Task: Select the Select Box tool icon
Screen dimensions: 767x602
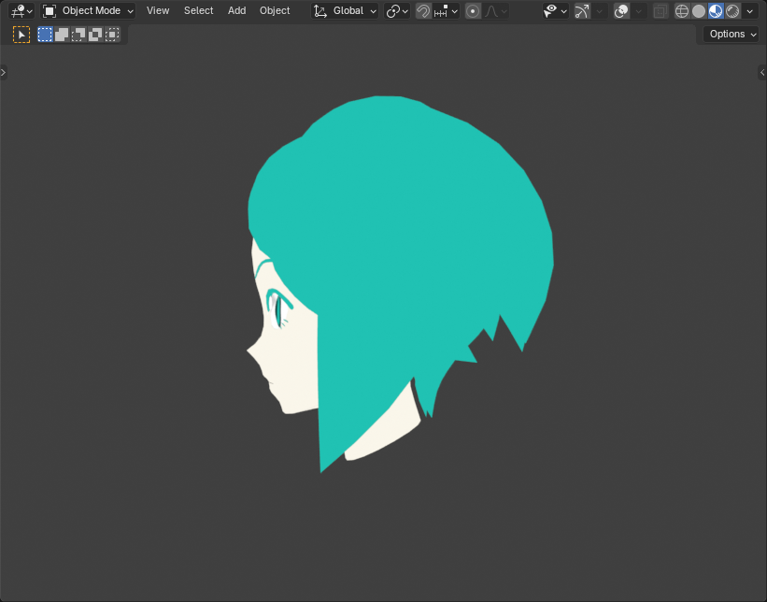Action: coord(21,35)
